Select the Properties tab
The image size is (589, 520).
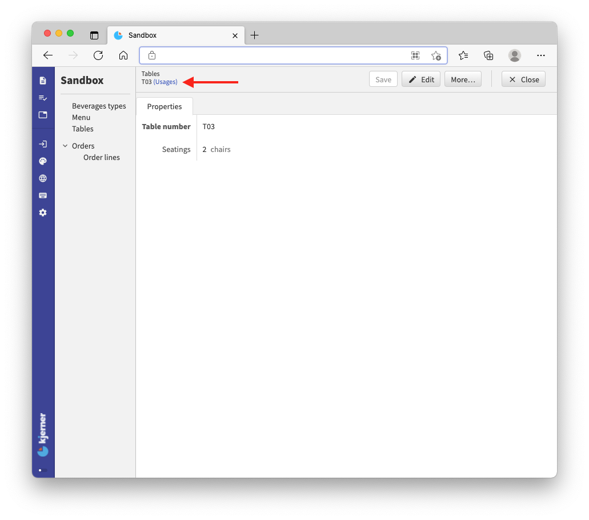coord(165,106)
